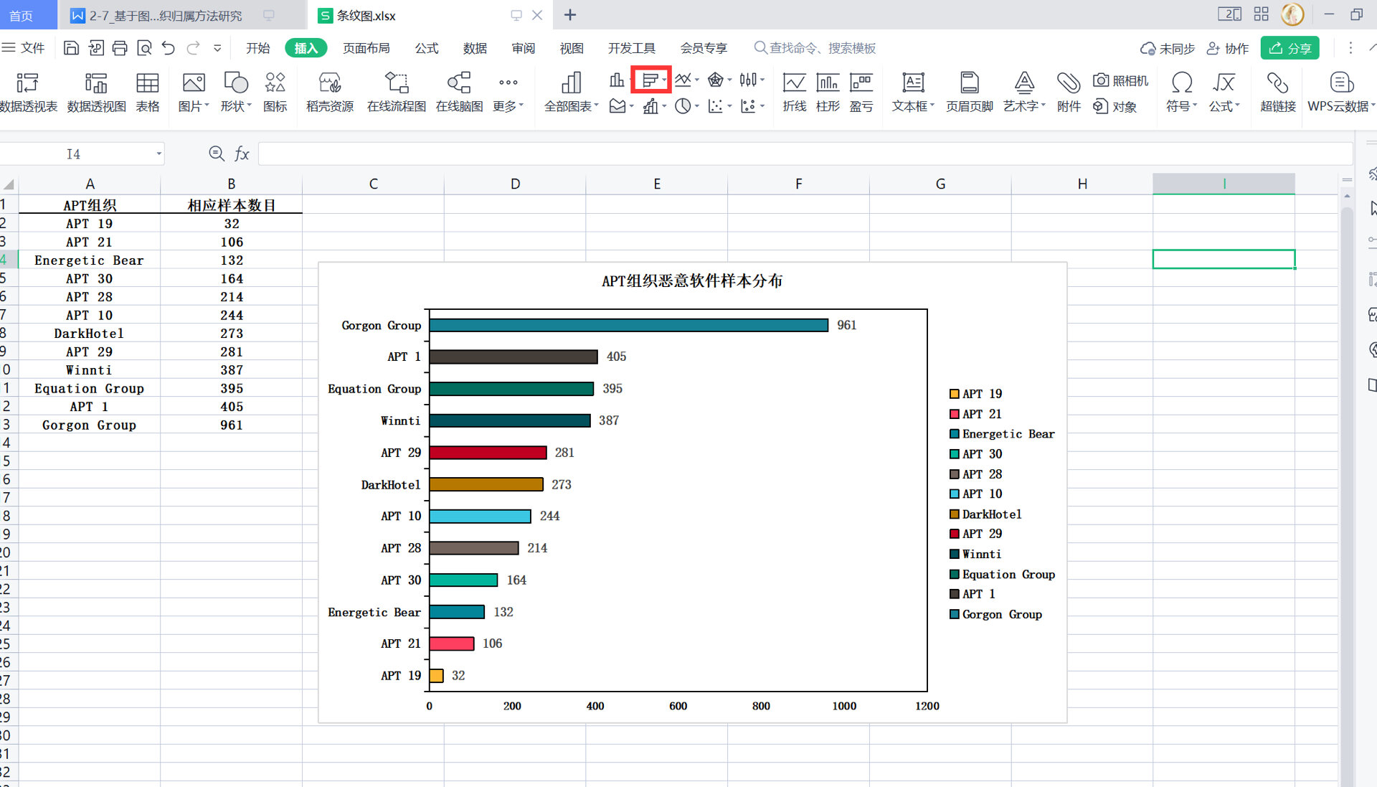
Task: Open the 数据透视表 pivot table tool
Action: point(27,91)
